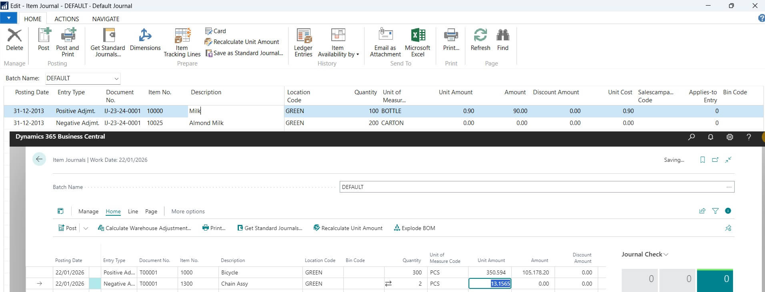Screen dimensions: 765x292
Task: Click the Delete icon in ribbon
Action: [14, 36]
